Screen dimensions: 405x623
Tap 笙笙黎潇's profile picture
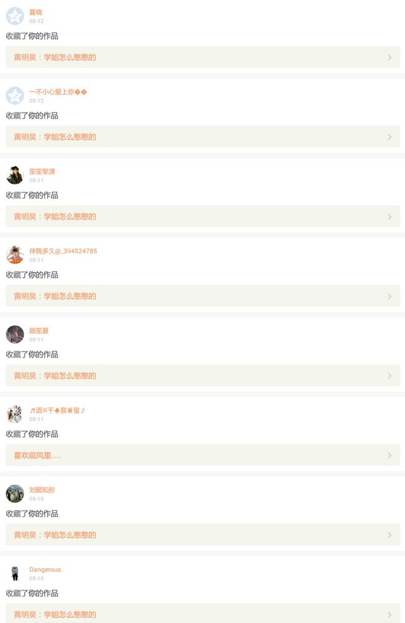tap(15, 175)
